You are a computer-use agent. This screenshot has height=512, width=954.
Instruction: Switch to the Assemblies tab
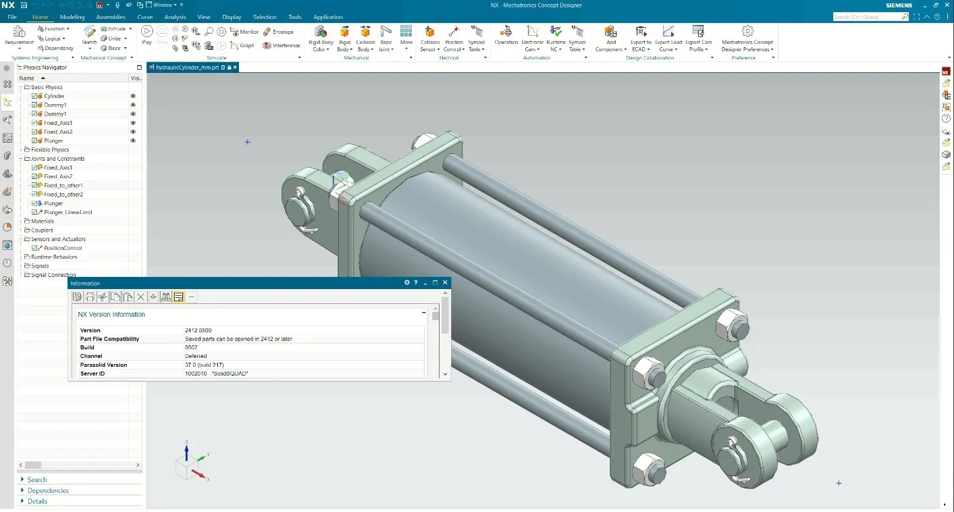click(111, 17)
